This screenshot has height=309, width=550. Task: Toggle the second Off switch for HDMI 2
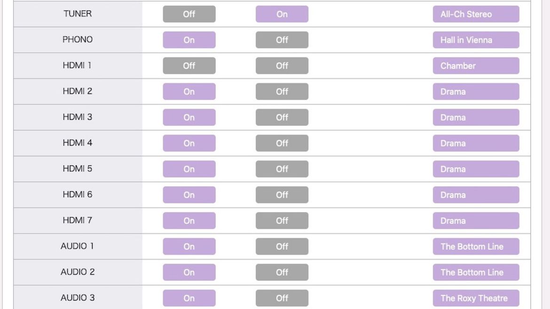(x=282, y=92)
